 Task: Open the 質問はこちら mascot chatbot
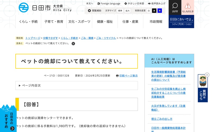pyautogui.click(x=203, y=88)
